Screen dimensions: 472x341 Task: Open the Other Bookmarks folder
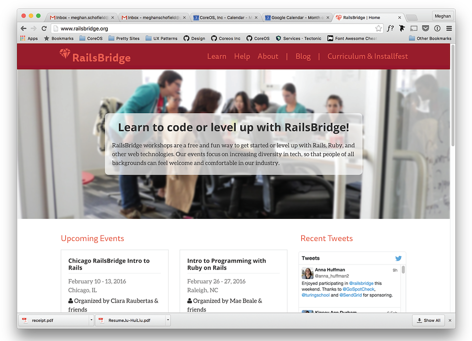(x=430, y=38)
